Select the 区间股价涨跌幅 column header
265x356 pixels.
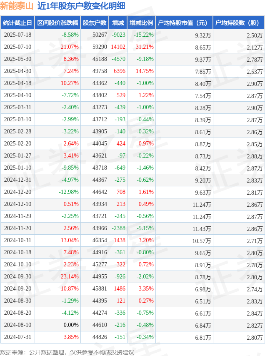coord(57,23)
